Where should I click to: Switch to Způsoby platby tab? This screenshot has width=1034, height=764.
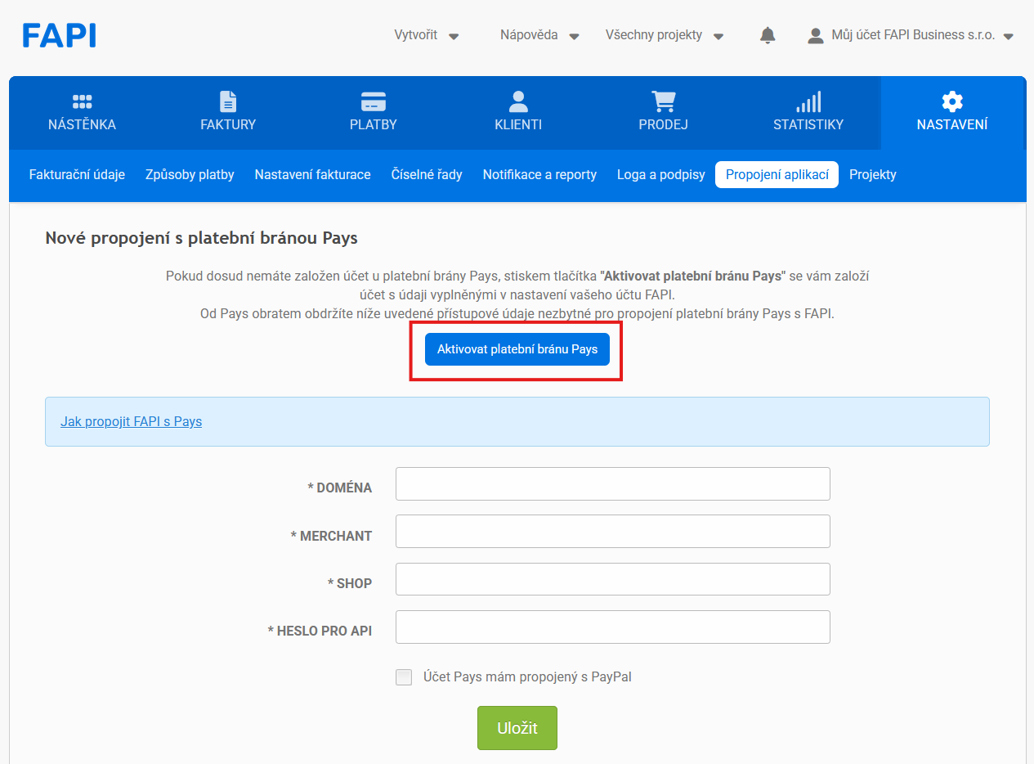click(x=190, y=174)
